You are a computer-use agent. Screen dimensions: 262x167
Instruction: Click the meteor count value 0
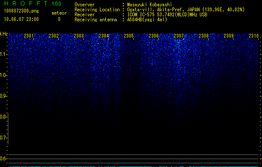coord(59,19)
